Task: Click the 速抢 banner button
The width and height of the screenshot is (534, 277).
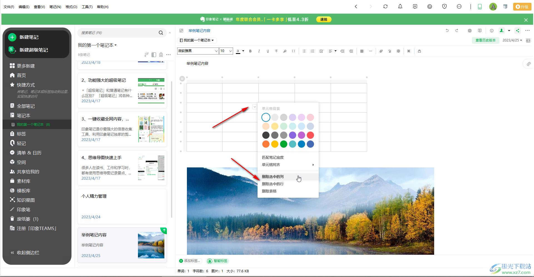Action: (x=324, y=19)
